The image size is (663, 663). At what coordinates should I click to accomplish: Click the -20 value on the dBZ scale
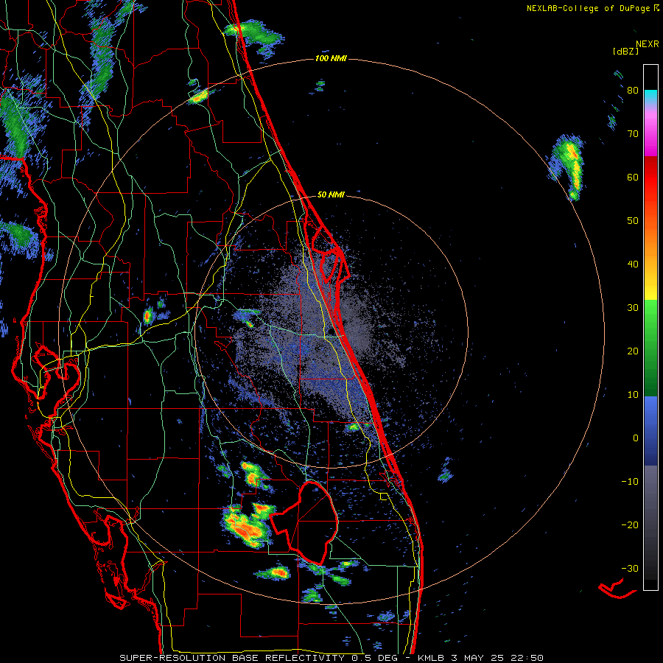(630, 525)
